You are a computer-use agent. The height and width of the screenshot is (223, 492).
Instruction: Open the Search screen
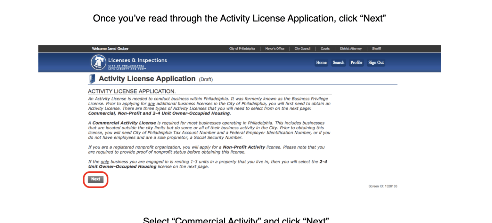click(x=339, y=63)
